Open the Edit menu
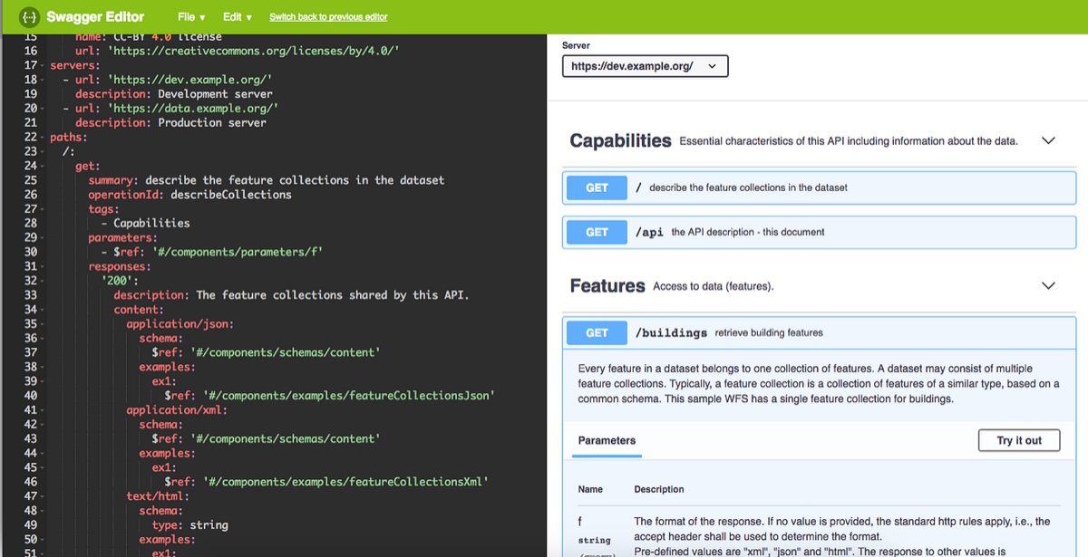 click(x=238, y=17)
